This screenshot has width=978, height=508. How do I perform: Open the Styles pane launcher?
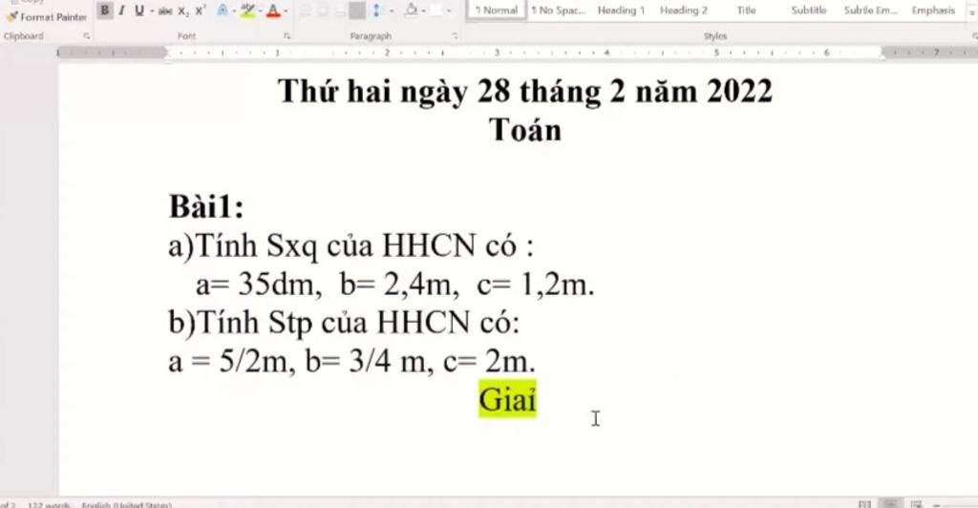(x=974, y=36)
